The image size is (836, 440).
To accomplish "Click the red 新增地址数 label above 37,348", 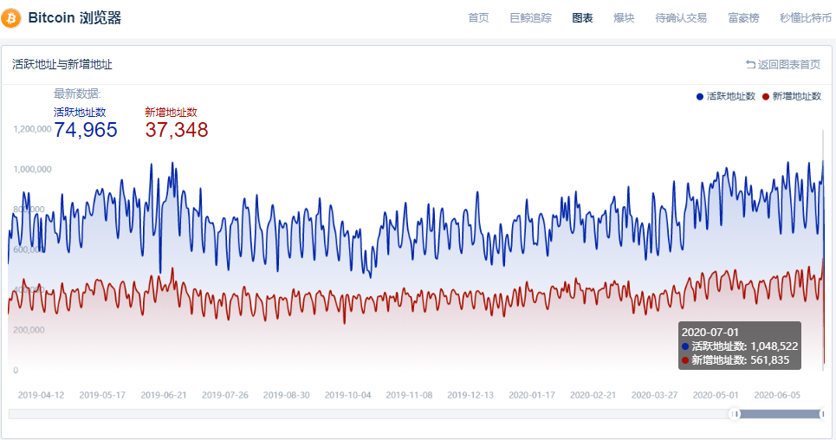I will click(172, 112).
